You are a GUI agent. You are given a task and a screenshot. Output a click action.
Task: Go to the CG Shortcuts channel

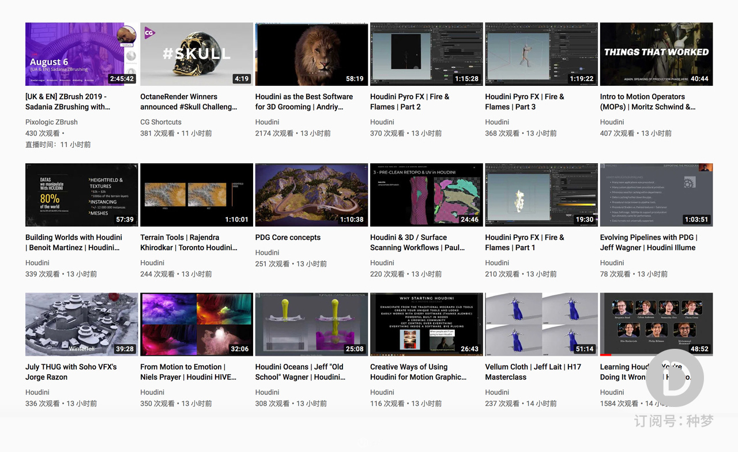(x=161, y=122)
